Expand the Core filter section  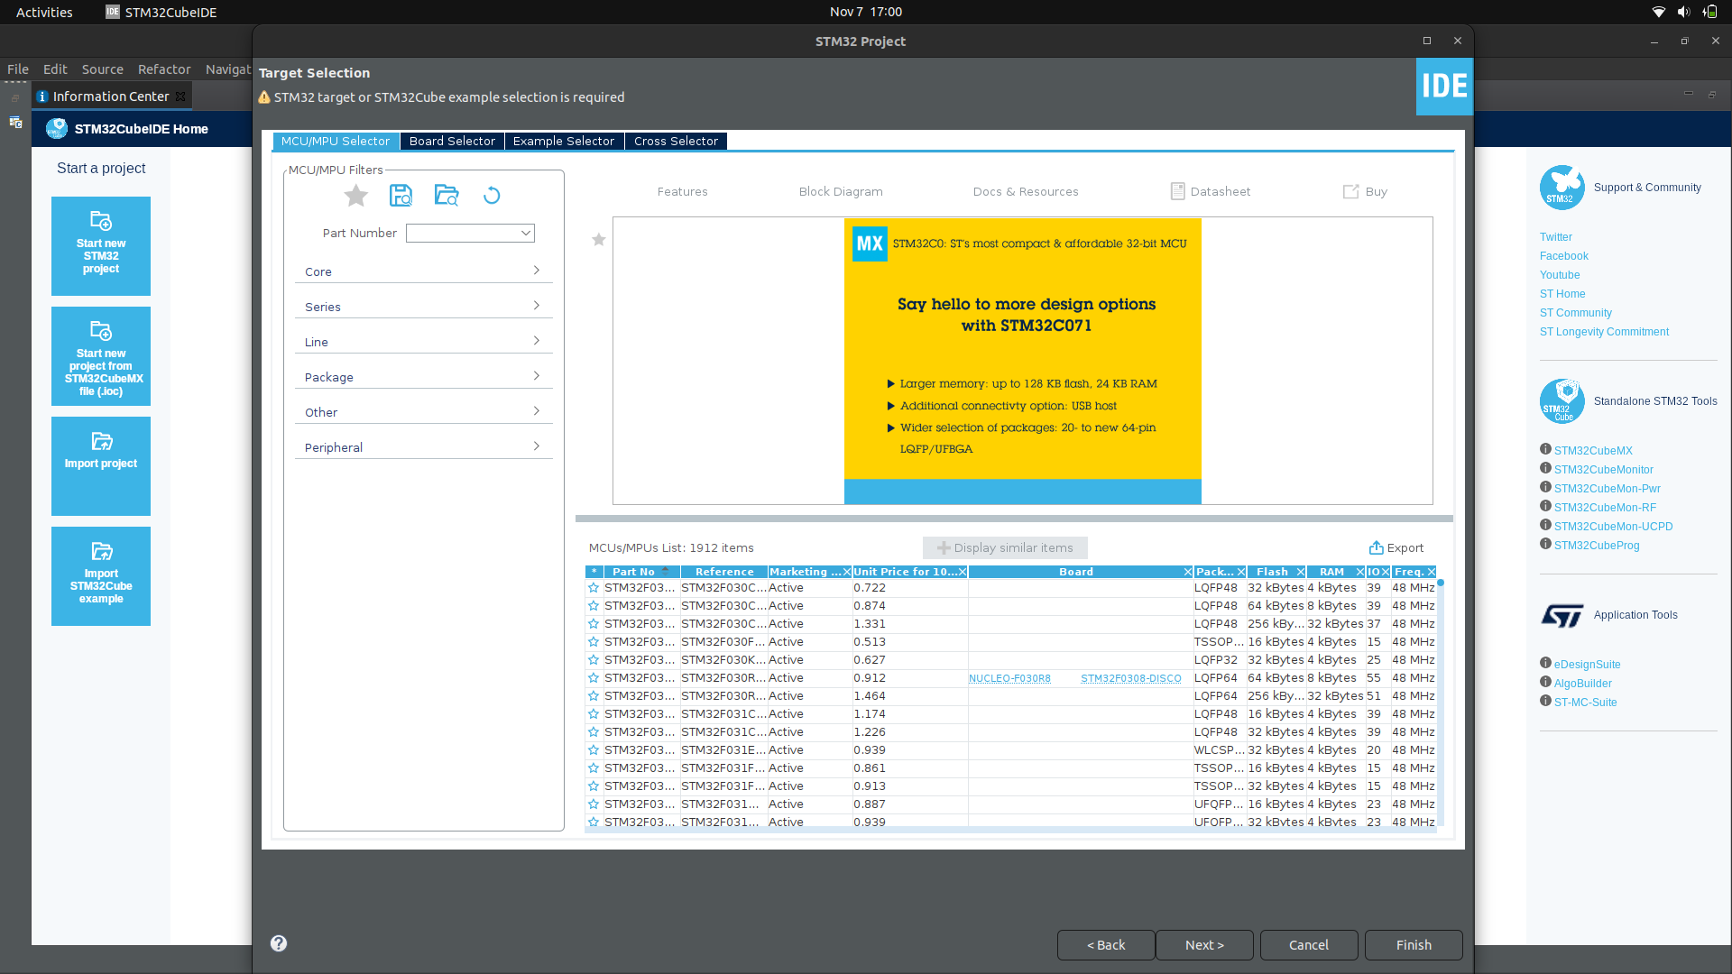(x=423, y=271)
